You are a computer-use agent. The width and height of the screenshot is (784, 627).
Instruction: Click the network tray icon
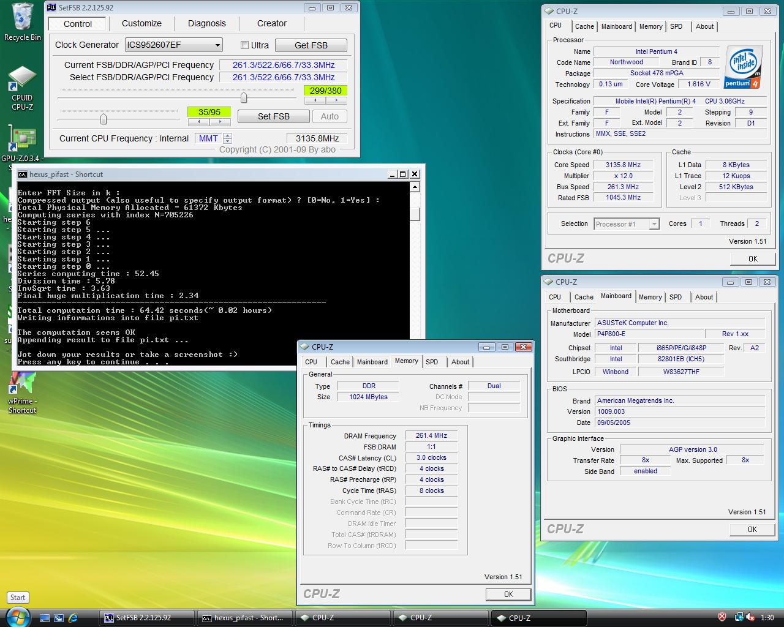pyautogui.click(x=739, y=617)
